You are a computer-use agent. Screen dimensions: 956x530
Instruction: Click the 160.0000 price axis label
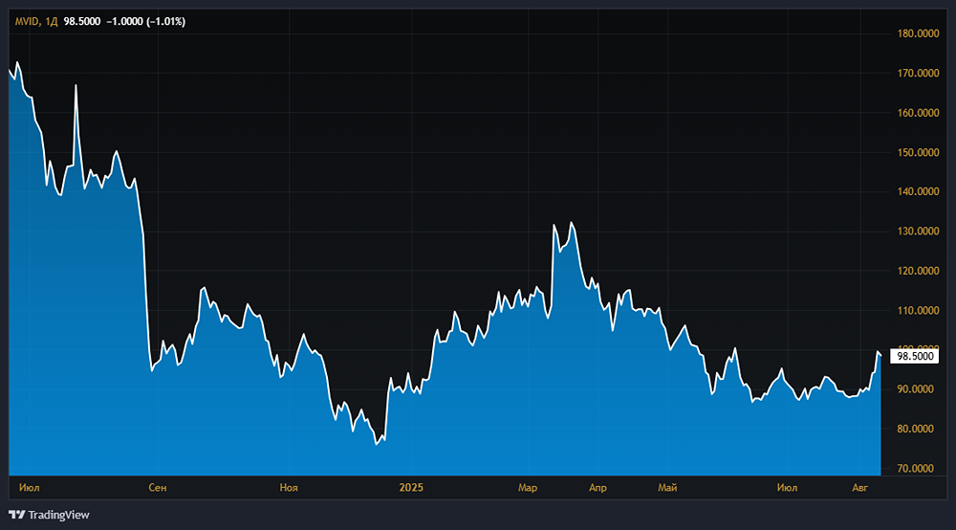coord(918,113)
